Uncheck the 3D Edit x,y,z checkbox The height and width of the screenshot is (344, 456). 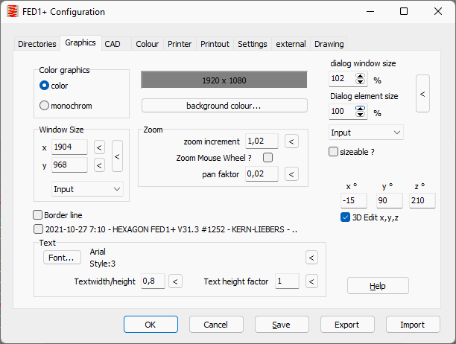pyautogui.click(x=345, y=217)
